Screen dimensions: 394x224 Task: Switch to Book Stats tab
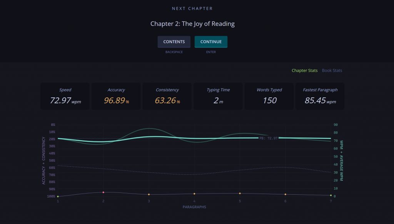click(x=332, y=70)
